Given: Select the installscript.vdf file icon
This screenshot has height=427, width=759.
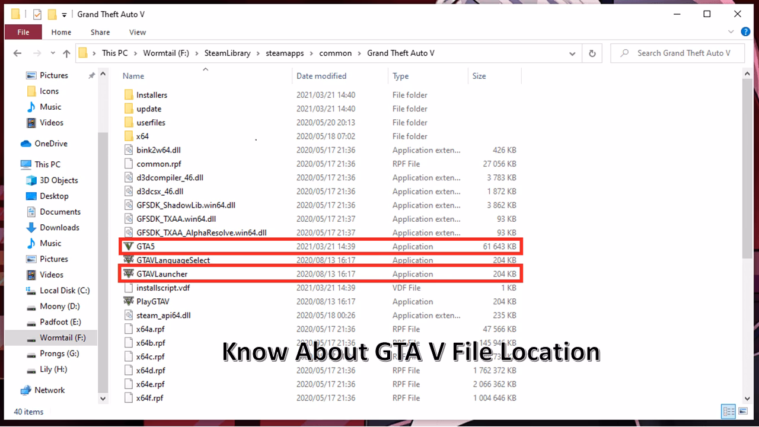Looking at the screenshot, I should click(129, 288).
